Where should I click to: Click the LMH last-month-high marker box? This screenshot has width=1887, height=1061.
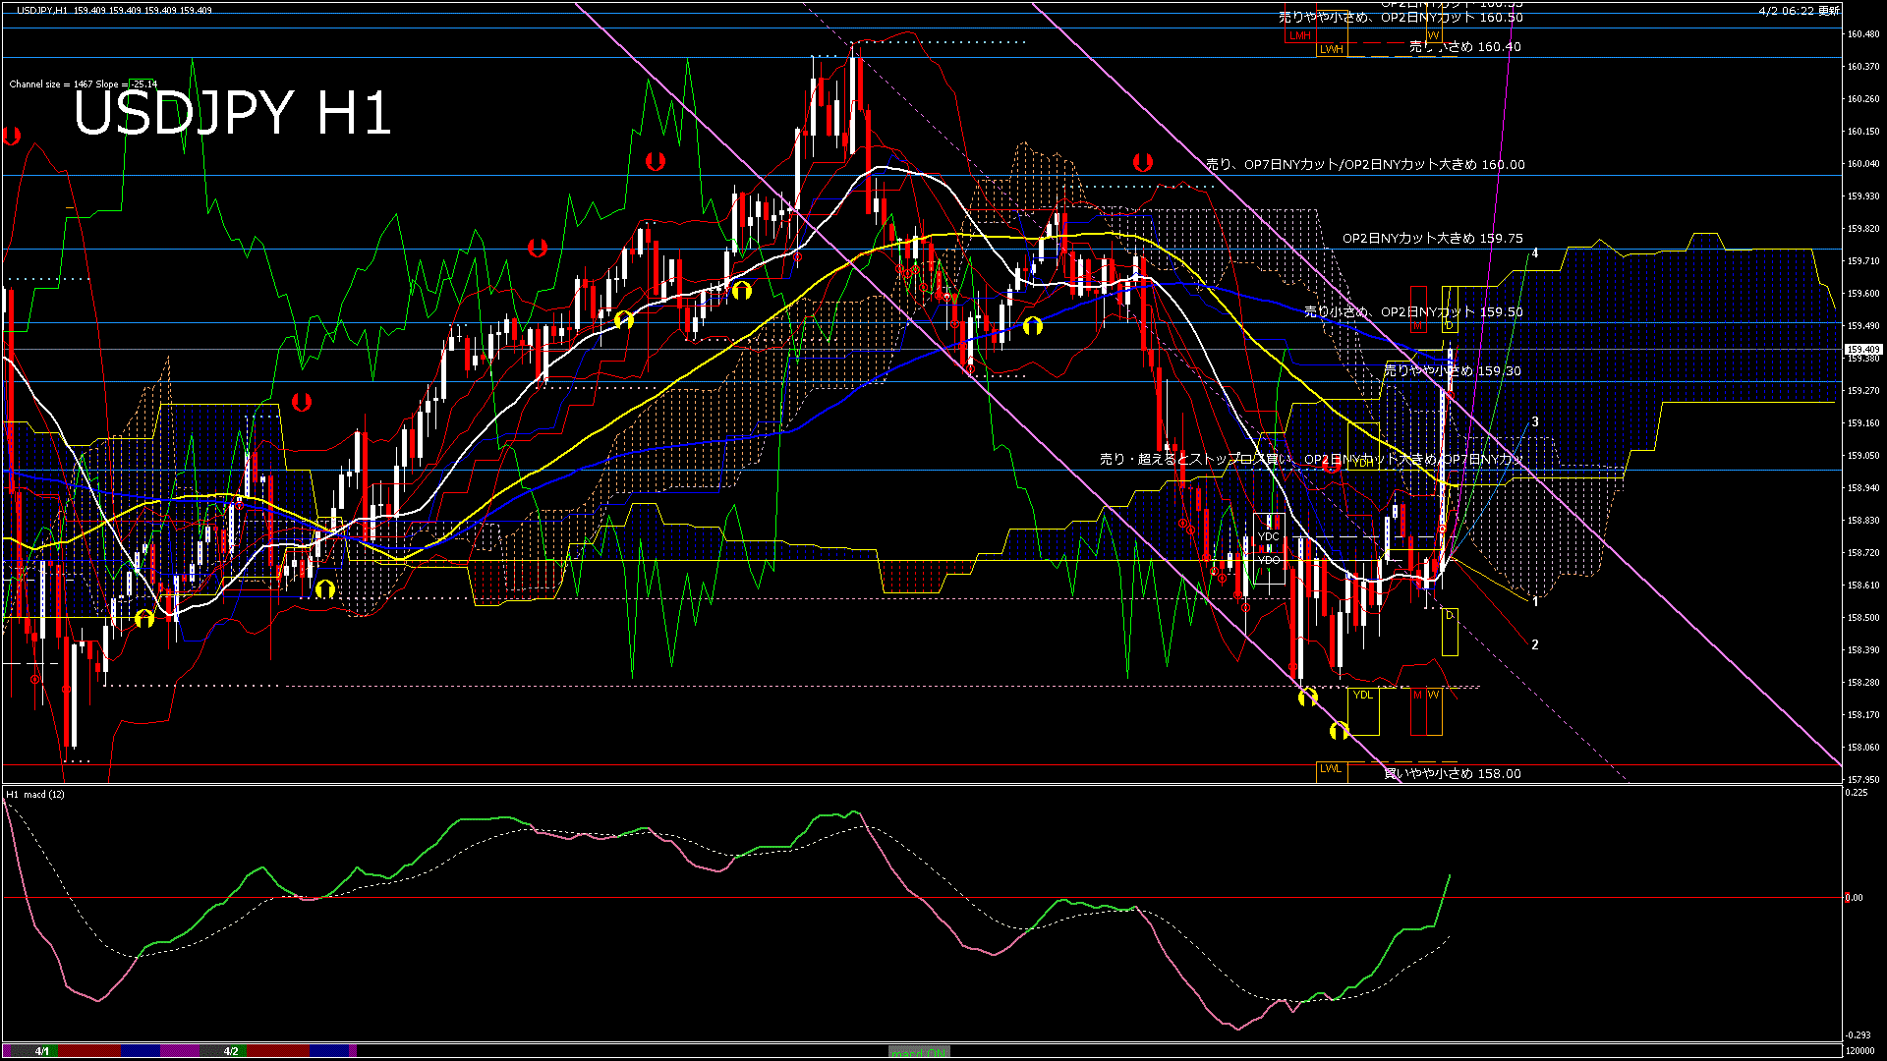[1300, 36]
